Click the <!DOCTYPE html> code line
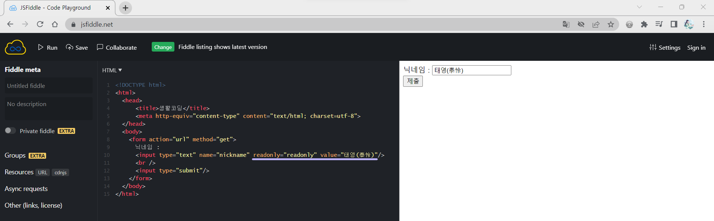714x221 pixels. pyautogui.click(x=140, y=85)
